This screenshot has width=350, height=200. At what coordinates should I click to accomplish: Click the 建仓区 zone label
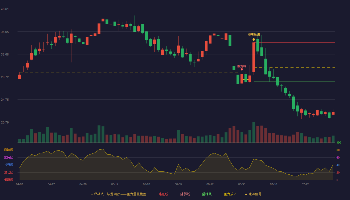click(8, 172)
